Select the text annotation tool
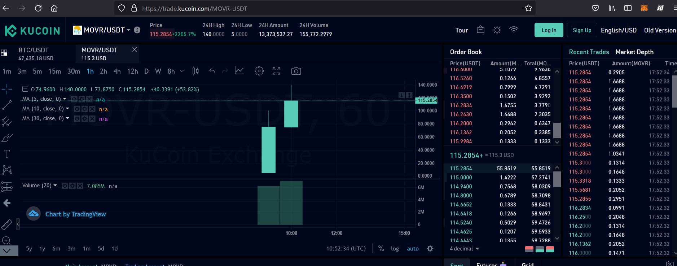This screenshot has height=266, width=677. click(x=7, y=154)
